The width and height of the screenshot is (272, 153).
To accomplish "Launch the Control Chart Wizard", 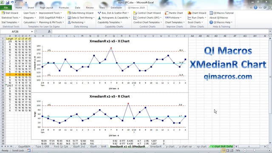I will tap(147, 13).
